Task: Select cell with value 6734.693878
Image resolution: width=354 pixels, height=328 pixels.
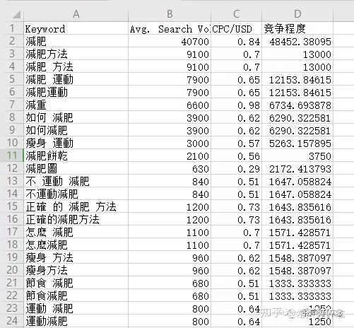Action: tap(297, 105)
